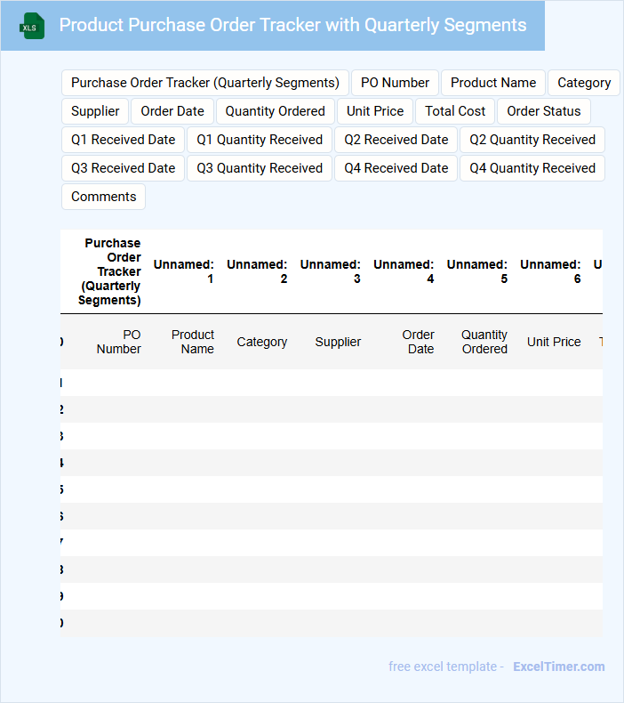Click the Unit Price tag button
Screen dimensions: 624x703
click(x=375, y=111)
